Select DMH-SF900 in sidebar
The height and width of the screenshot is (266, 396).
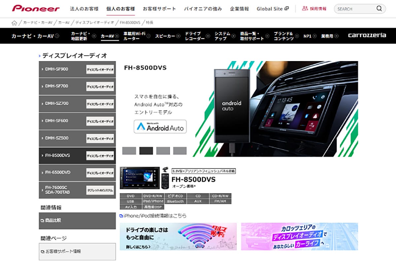(x=77, y=69)
